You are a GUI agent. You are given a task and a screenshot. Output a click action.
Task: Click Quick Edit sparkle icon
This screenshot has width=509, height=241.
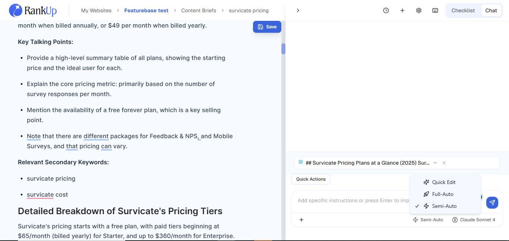(x=426, y=182)
